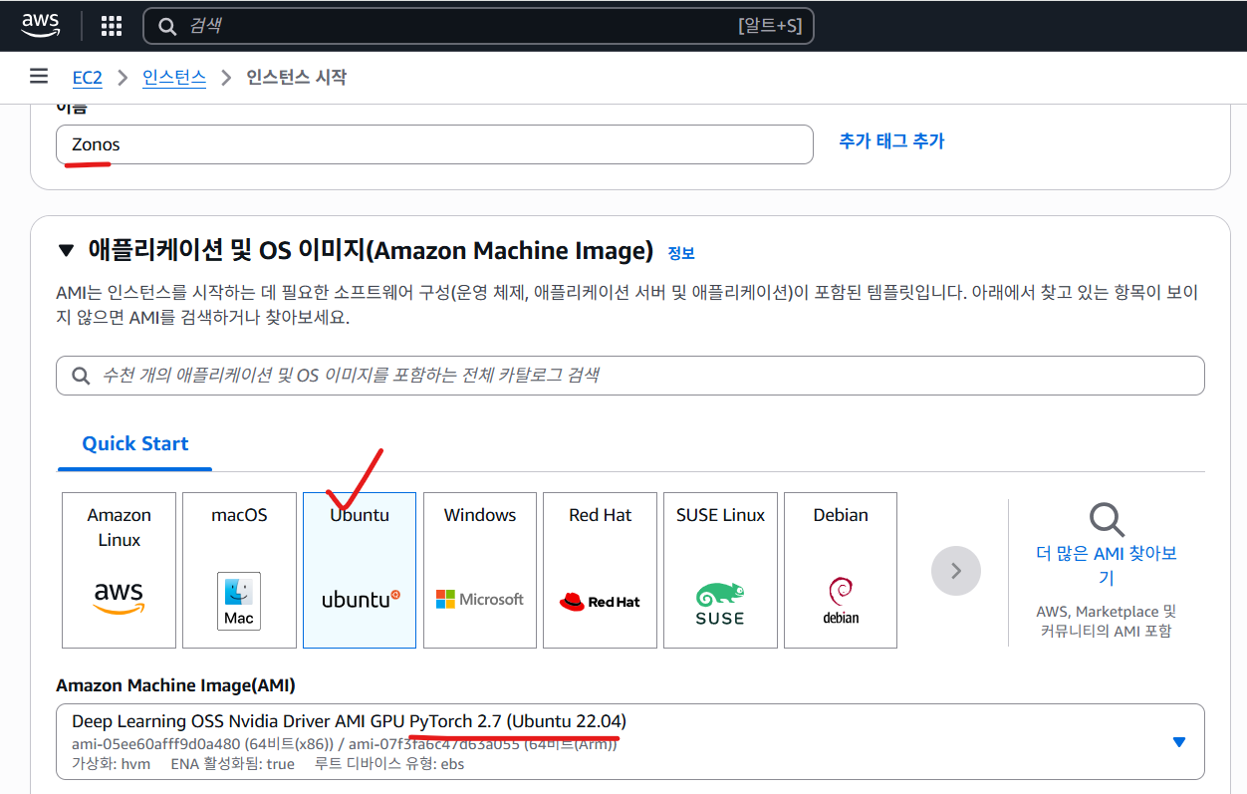This screenshot has width=1247, height=794.
Task: Click the 추가 태그 추가 link
Action: pos(891,141)
